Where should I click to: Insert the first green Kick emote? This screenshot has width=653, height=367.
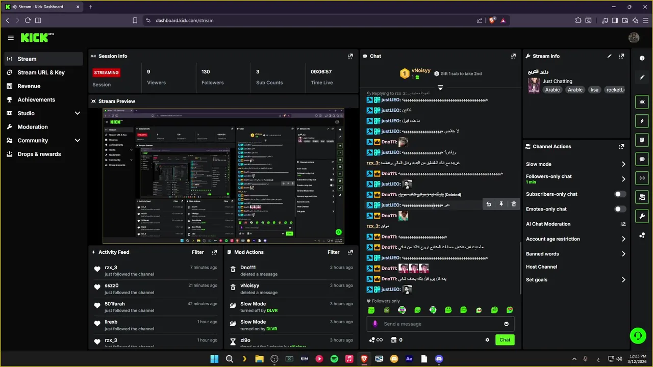[371, 310]
